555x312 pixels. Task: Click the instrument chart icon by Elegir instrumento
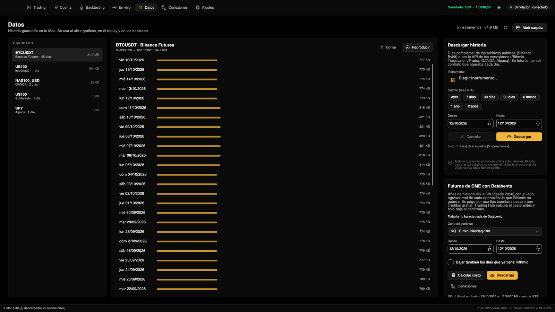coord(453,80)
